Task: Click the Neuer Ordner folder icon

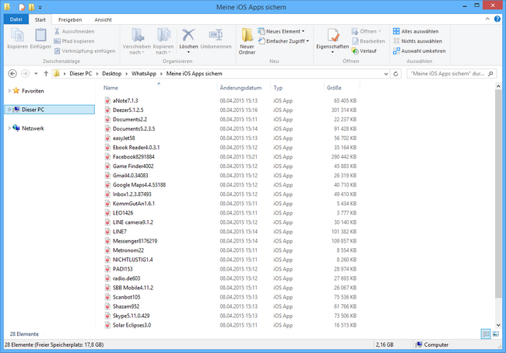Action: pos(247,36)
